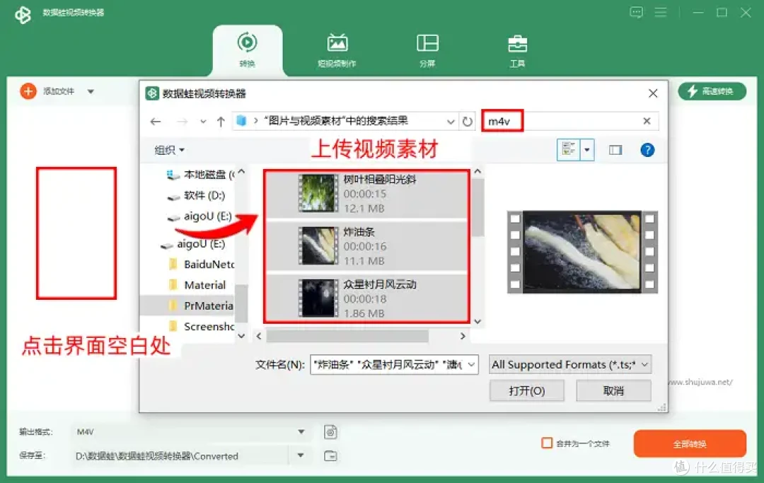Switch to the 短视频制作 tab
The height and width of the screenshot is (483, 764).
[x=337, y=50]
